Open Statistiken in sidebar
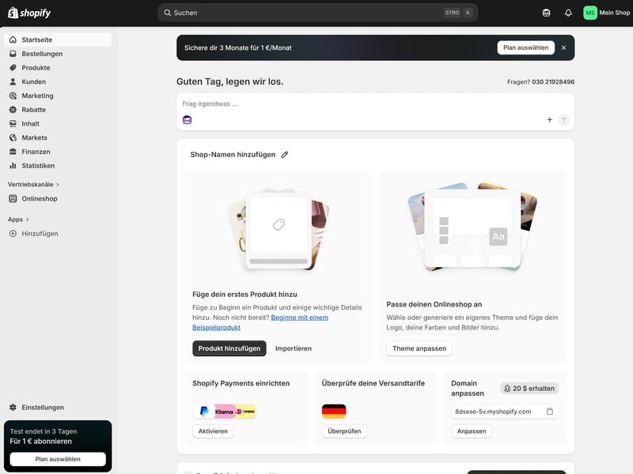 (x=58, y=166)
